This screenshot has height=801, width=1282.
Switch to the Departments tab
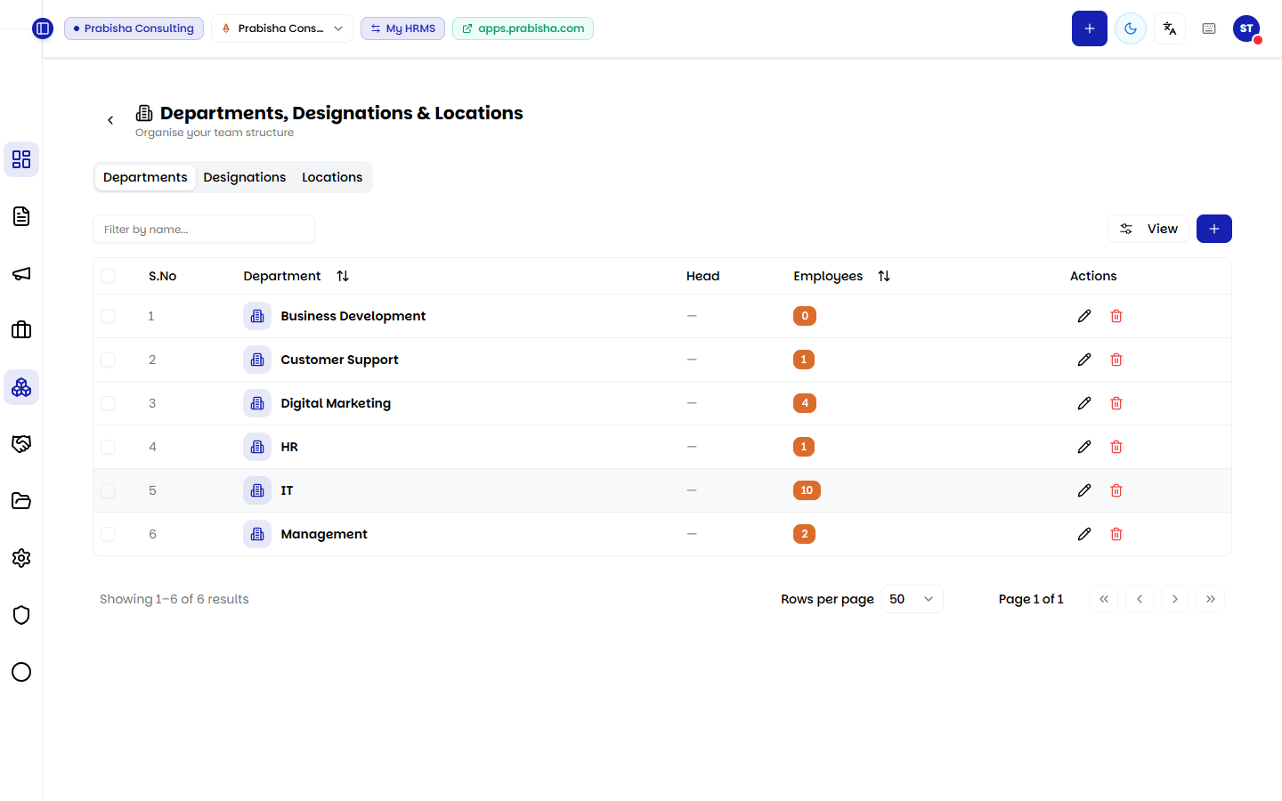click(145, 177)
